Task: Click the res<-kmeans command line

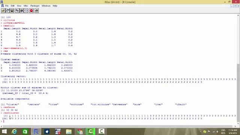Action: (x=15, y=48)
